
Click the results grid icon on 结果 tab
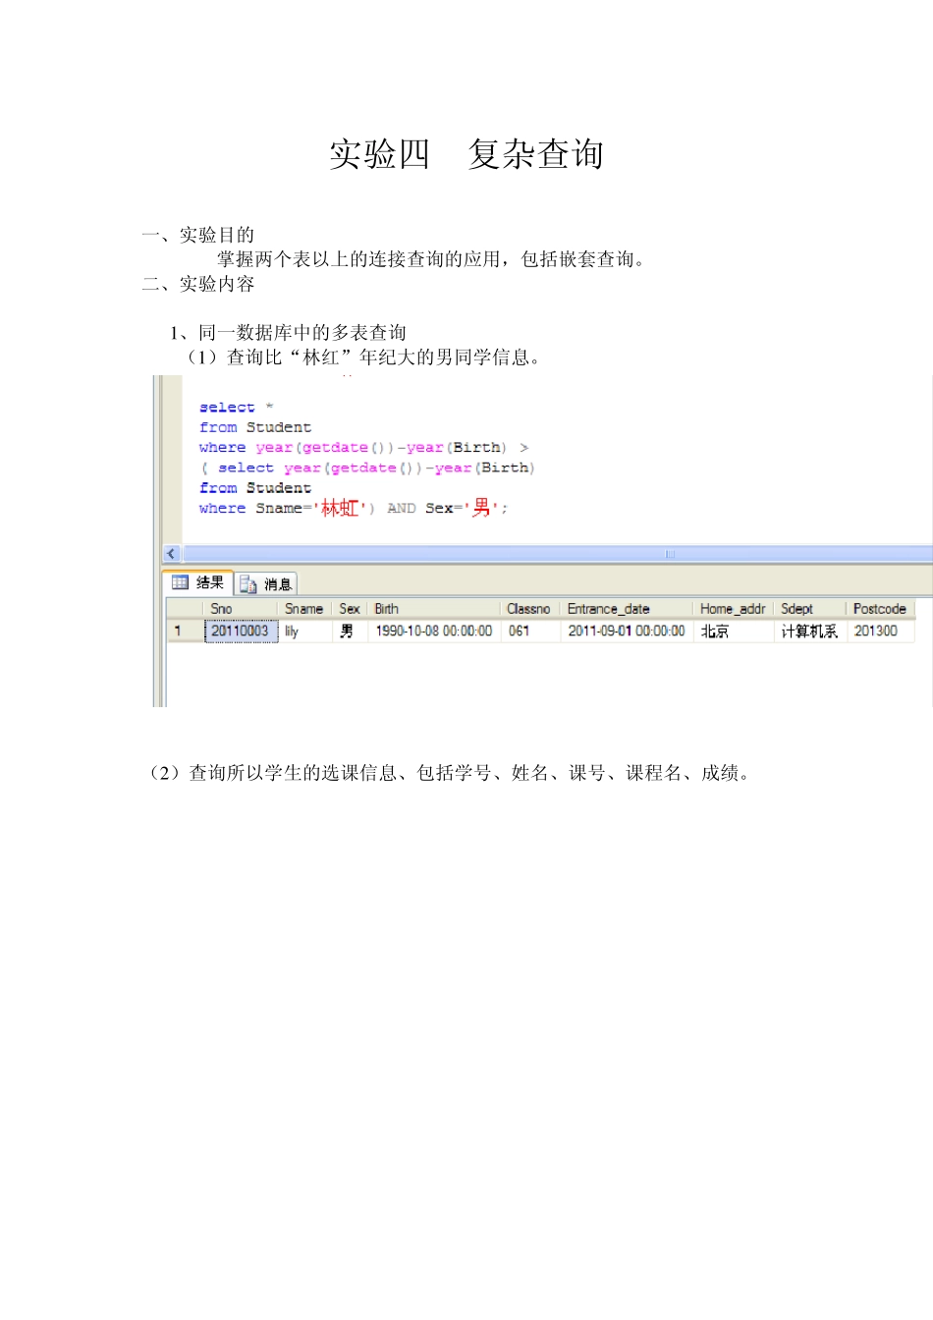coord(180,582)
